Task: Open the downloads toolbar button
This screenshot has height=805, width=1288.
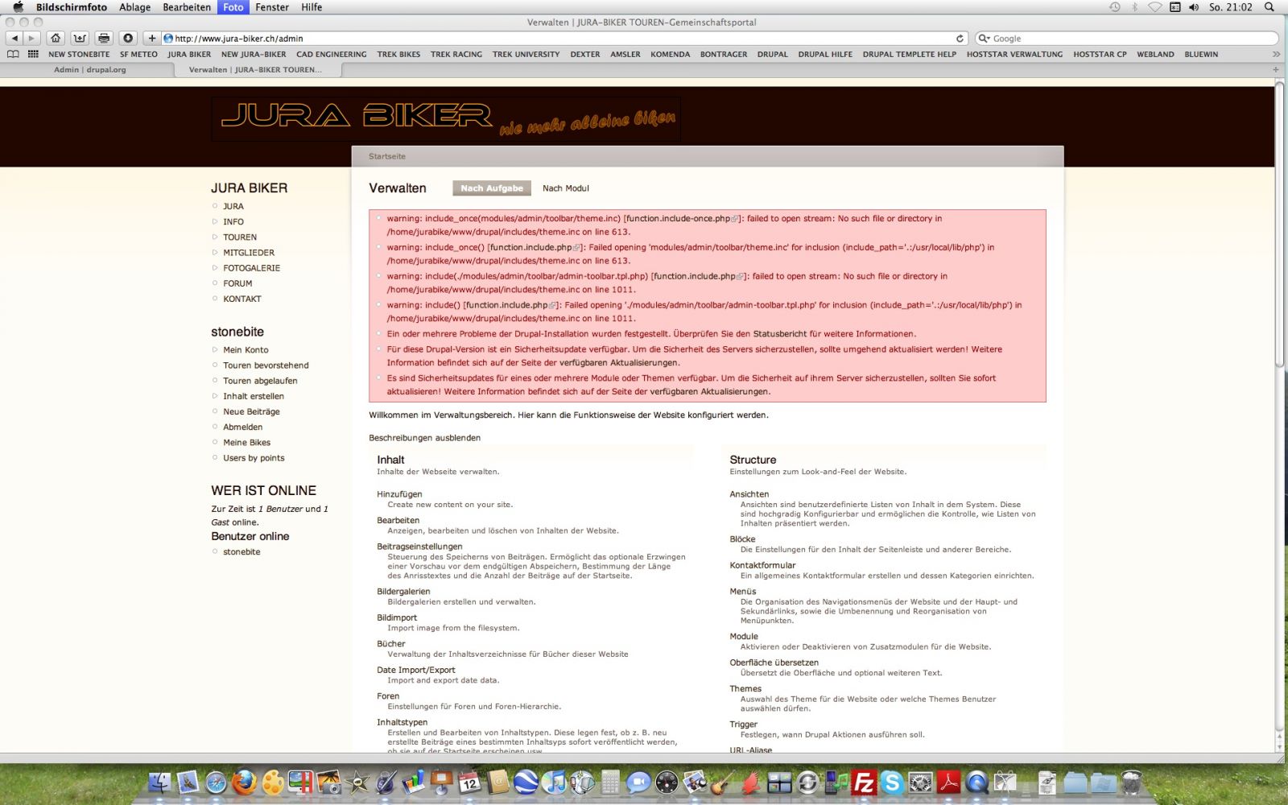Action: pos(128,38)
